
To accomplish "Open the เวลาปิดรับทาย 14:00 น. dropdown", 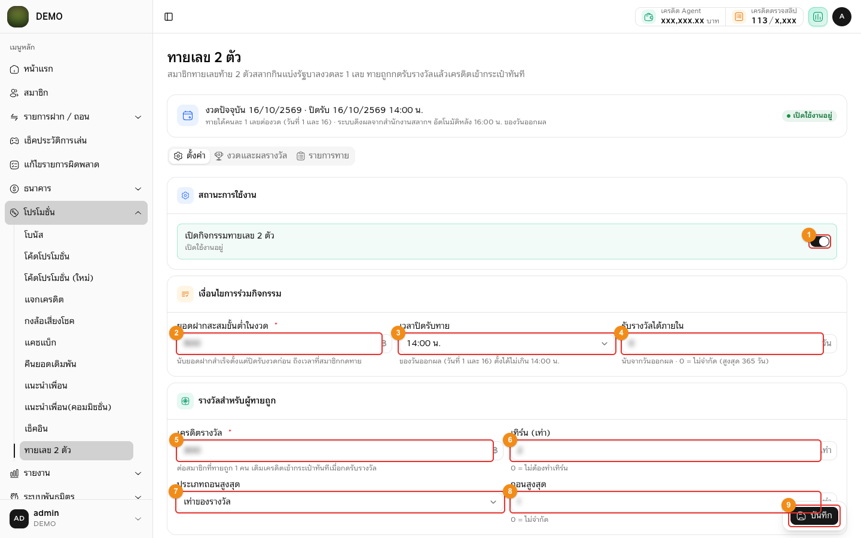I will pyautogui.click(x=507, y=344).
